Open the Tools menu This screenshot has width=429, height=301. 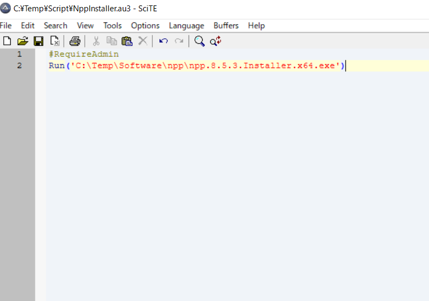point(112,25)
